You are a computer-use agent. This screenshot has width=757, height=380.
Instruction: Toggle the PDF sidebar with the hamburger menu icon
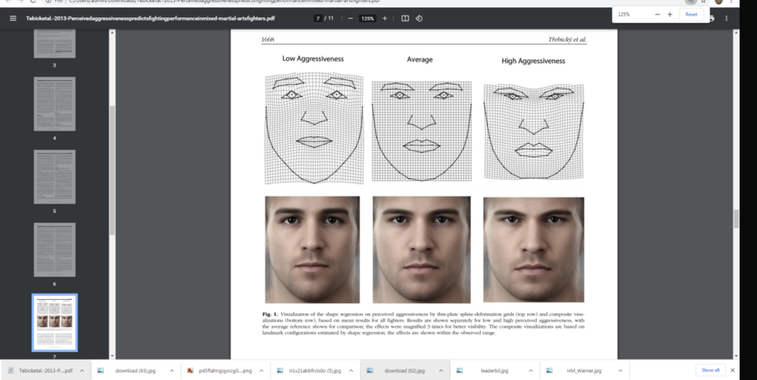13,18
